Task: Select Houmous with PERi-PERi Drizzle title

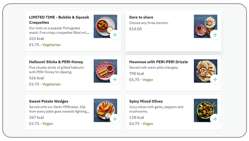Action: tap(158, 62)
